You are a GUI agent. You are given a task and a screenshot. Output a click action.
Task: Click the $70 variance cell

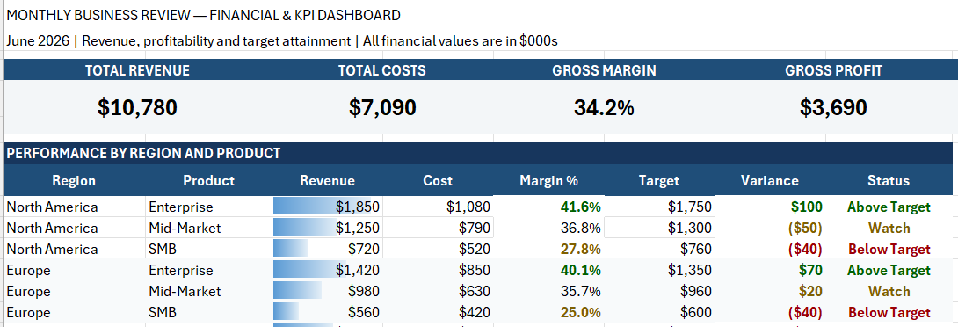point(769,270)
